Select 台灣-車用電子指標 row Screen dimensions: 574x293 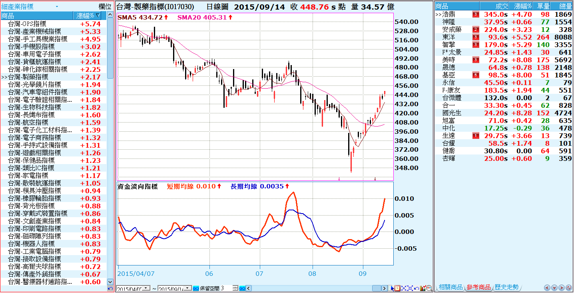(x=54, y=54)
